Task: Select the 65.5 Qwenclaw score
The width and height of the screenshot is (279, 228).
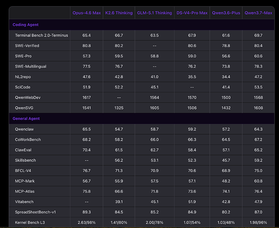Action: (x=87, y=129)
